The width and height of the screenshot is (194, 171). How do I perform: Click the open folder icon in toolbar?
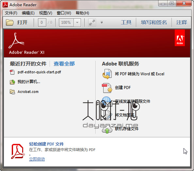(10, 23)
